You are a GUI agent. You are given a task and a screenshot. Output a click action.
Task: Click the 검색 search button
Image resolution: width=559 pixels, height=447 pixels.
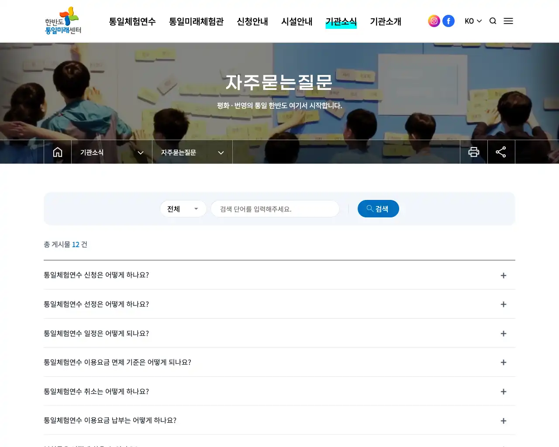click(x=378, y=209)
